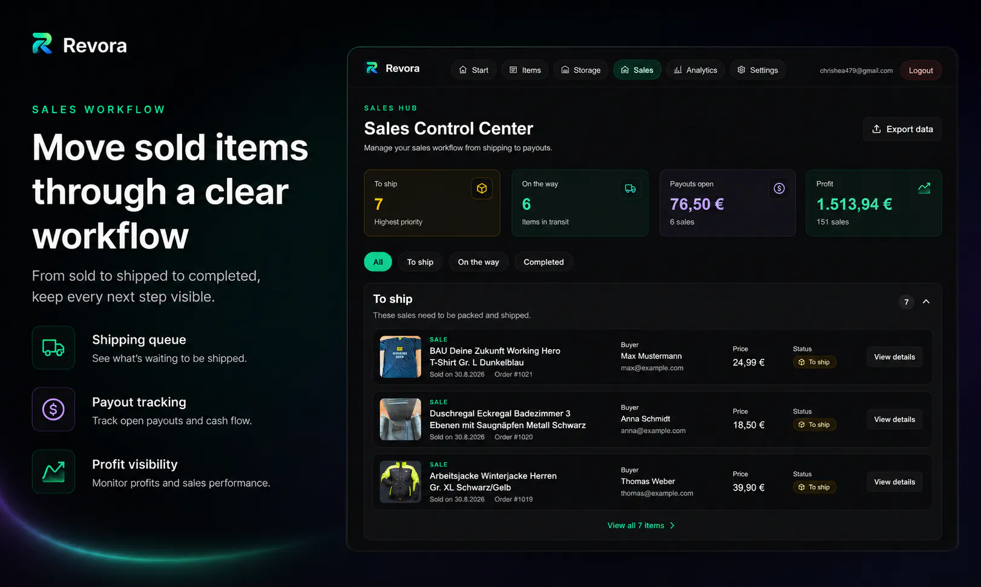The height and width of the screenshot is (587, 981).
Task: Click the To ship status badge for order #1020
Action: [815, 425]
